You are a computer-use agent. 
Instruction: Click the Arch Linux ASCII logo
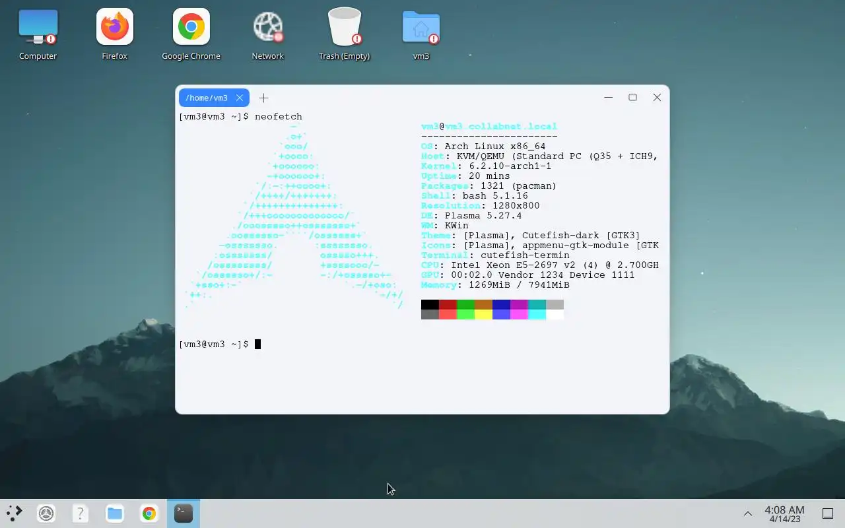tap(294, 216)
